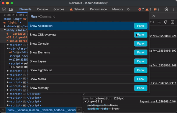Viewport: 177px width, 113px height.
Task: Click Panel badge beside Show CSS overview
Action: pos(141,35)
